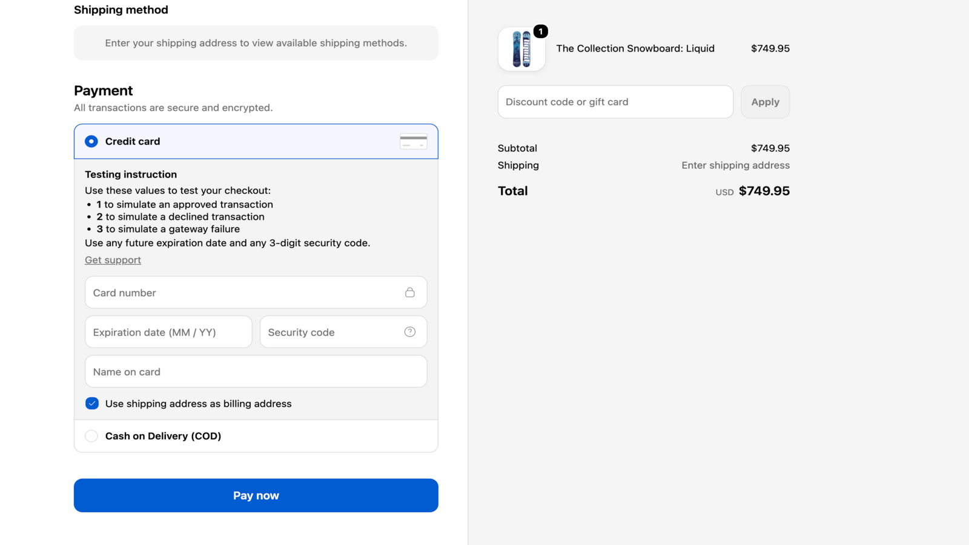
Task: Click the Testing instruction heading
Action: [131, 174]
